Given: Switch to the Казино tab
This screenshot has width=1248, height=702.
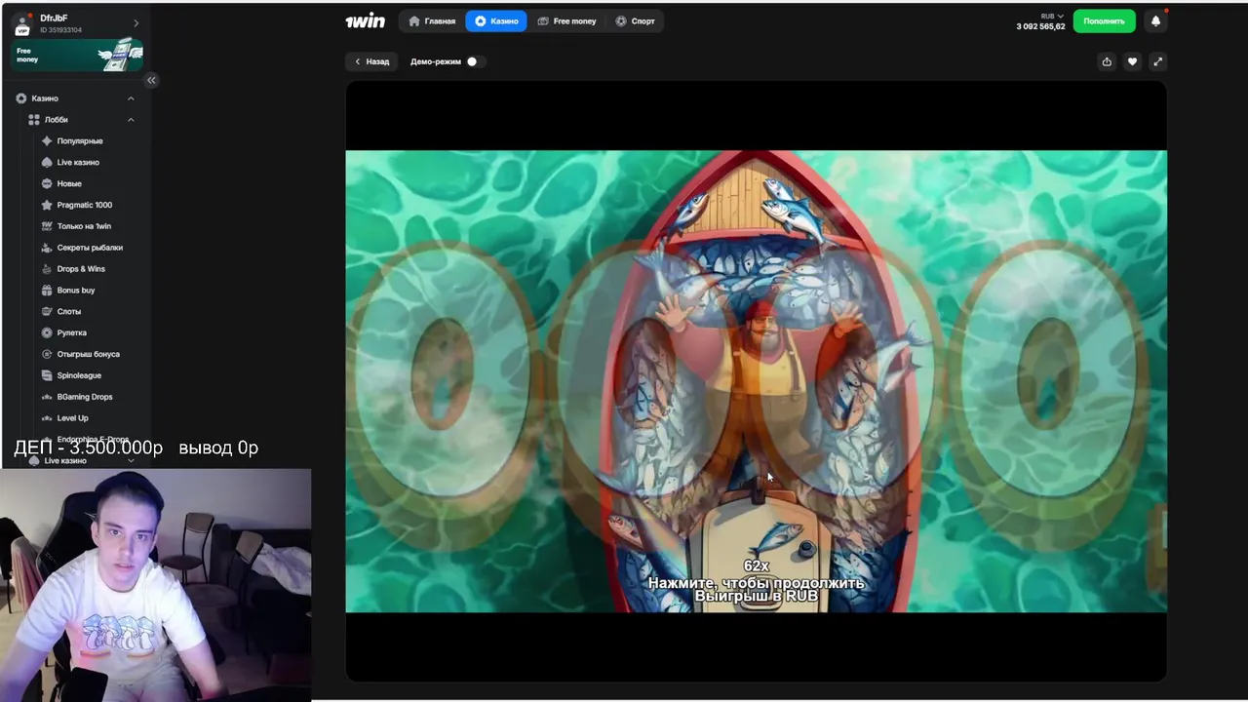Looking at the screenshot, I should [496, 20].
